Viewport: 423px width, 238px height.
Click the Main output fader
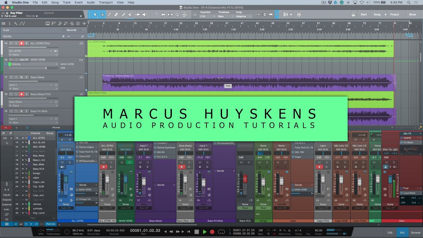[390, 180]
